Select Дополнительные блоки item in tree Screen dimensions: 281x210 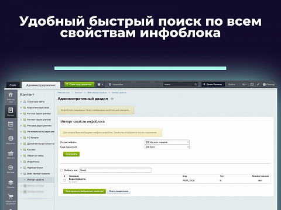coord(40,143)
